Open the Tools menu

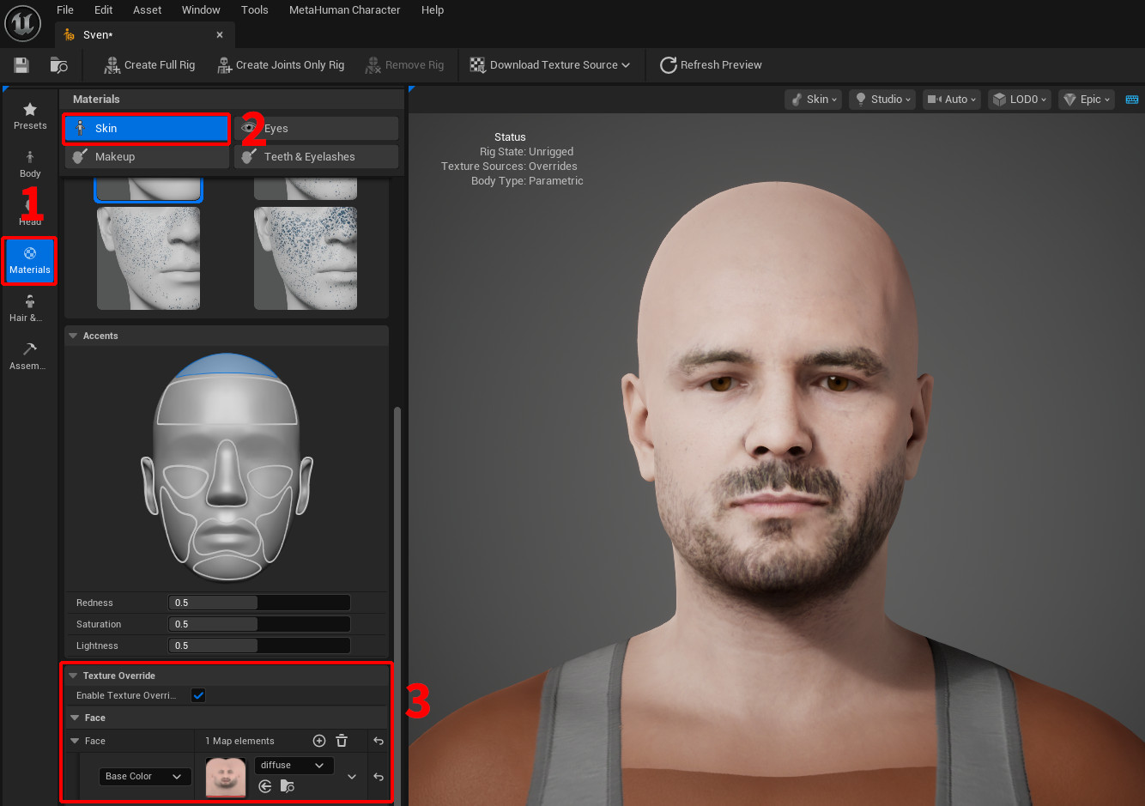255,10
